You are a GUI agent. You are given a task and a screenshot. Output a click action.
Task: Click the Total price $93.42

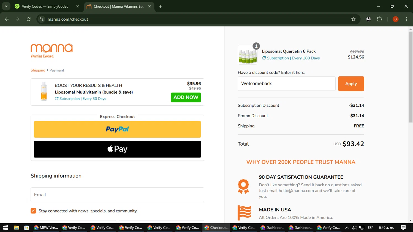click(353, 144)
